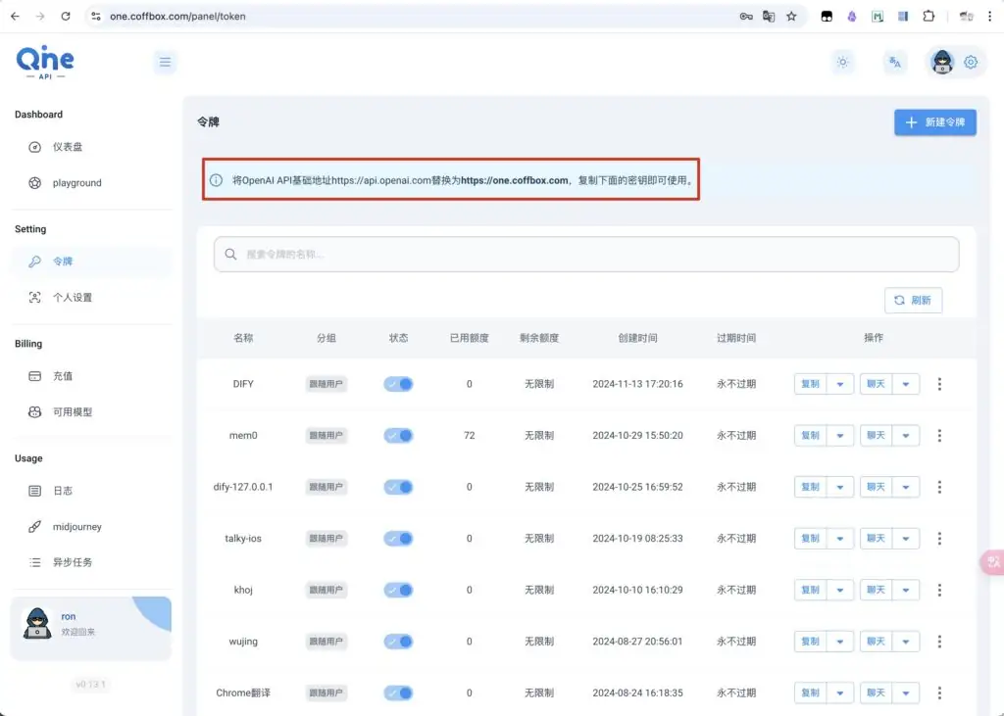This screenshot has width=1004, height=716.
Task: Open three-dot menu for DIFY token
Action: tap(939, 384)
